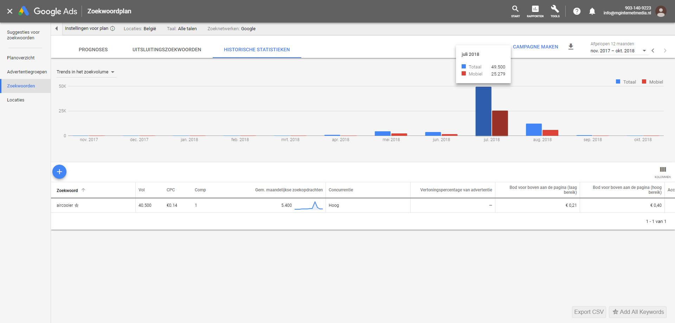Click the jul. 2018 Totaal bar
The image size is (675, 323).
tap(483, 111)
